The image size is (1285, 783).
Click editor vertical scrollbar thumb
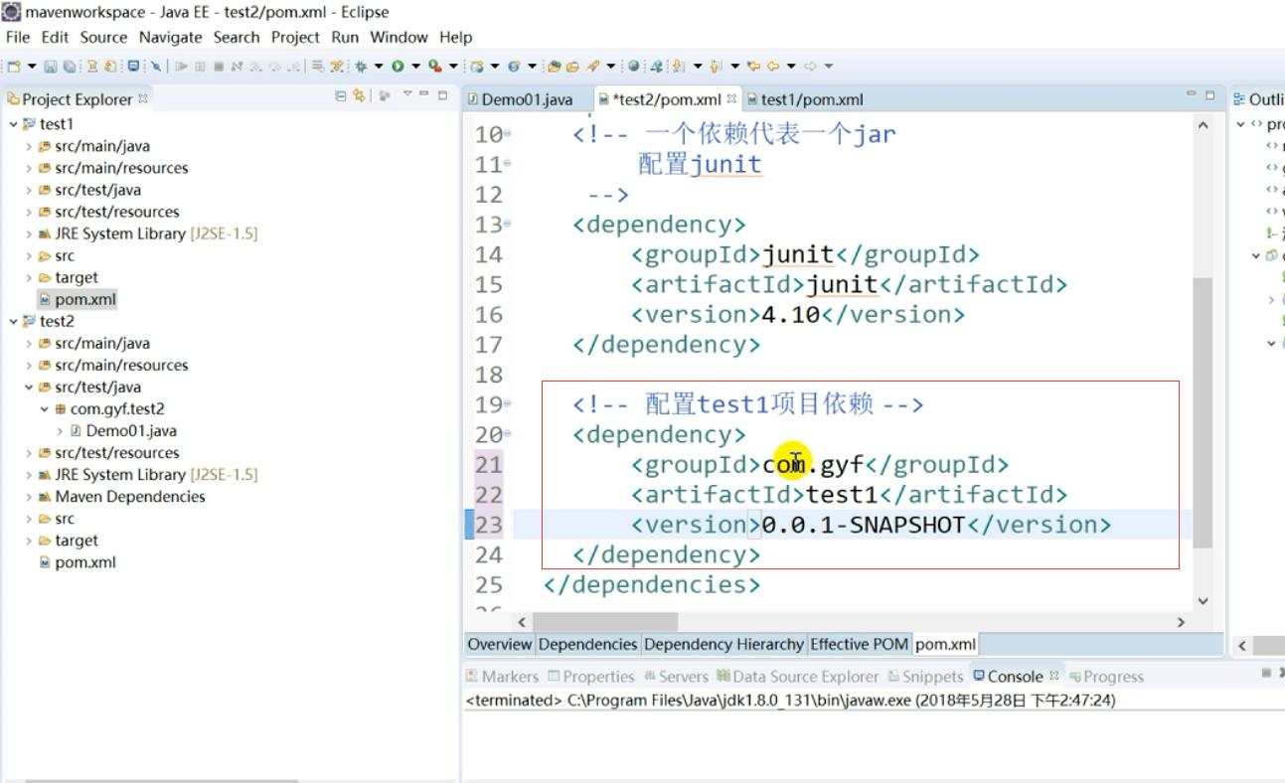pos(1203,412)
